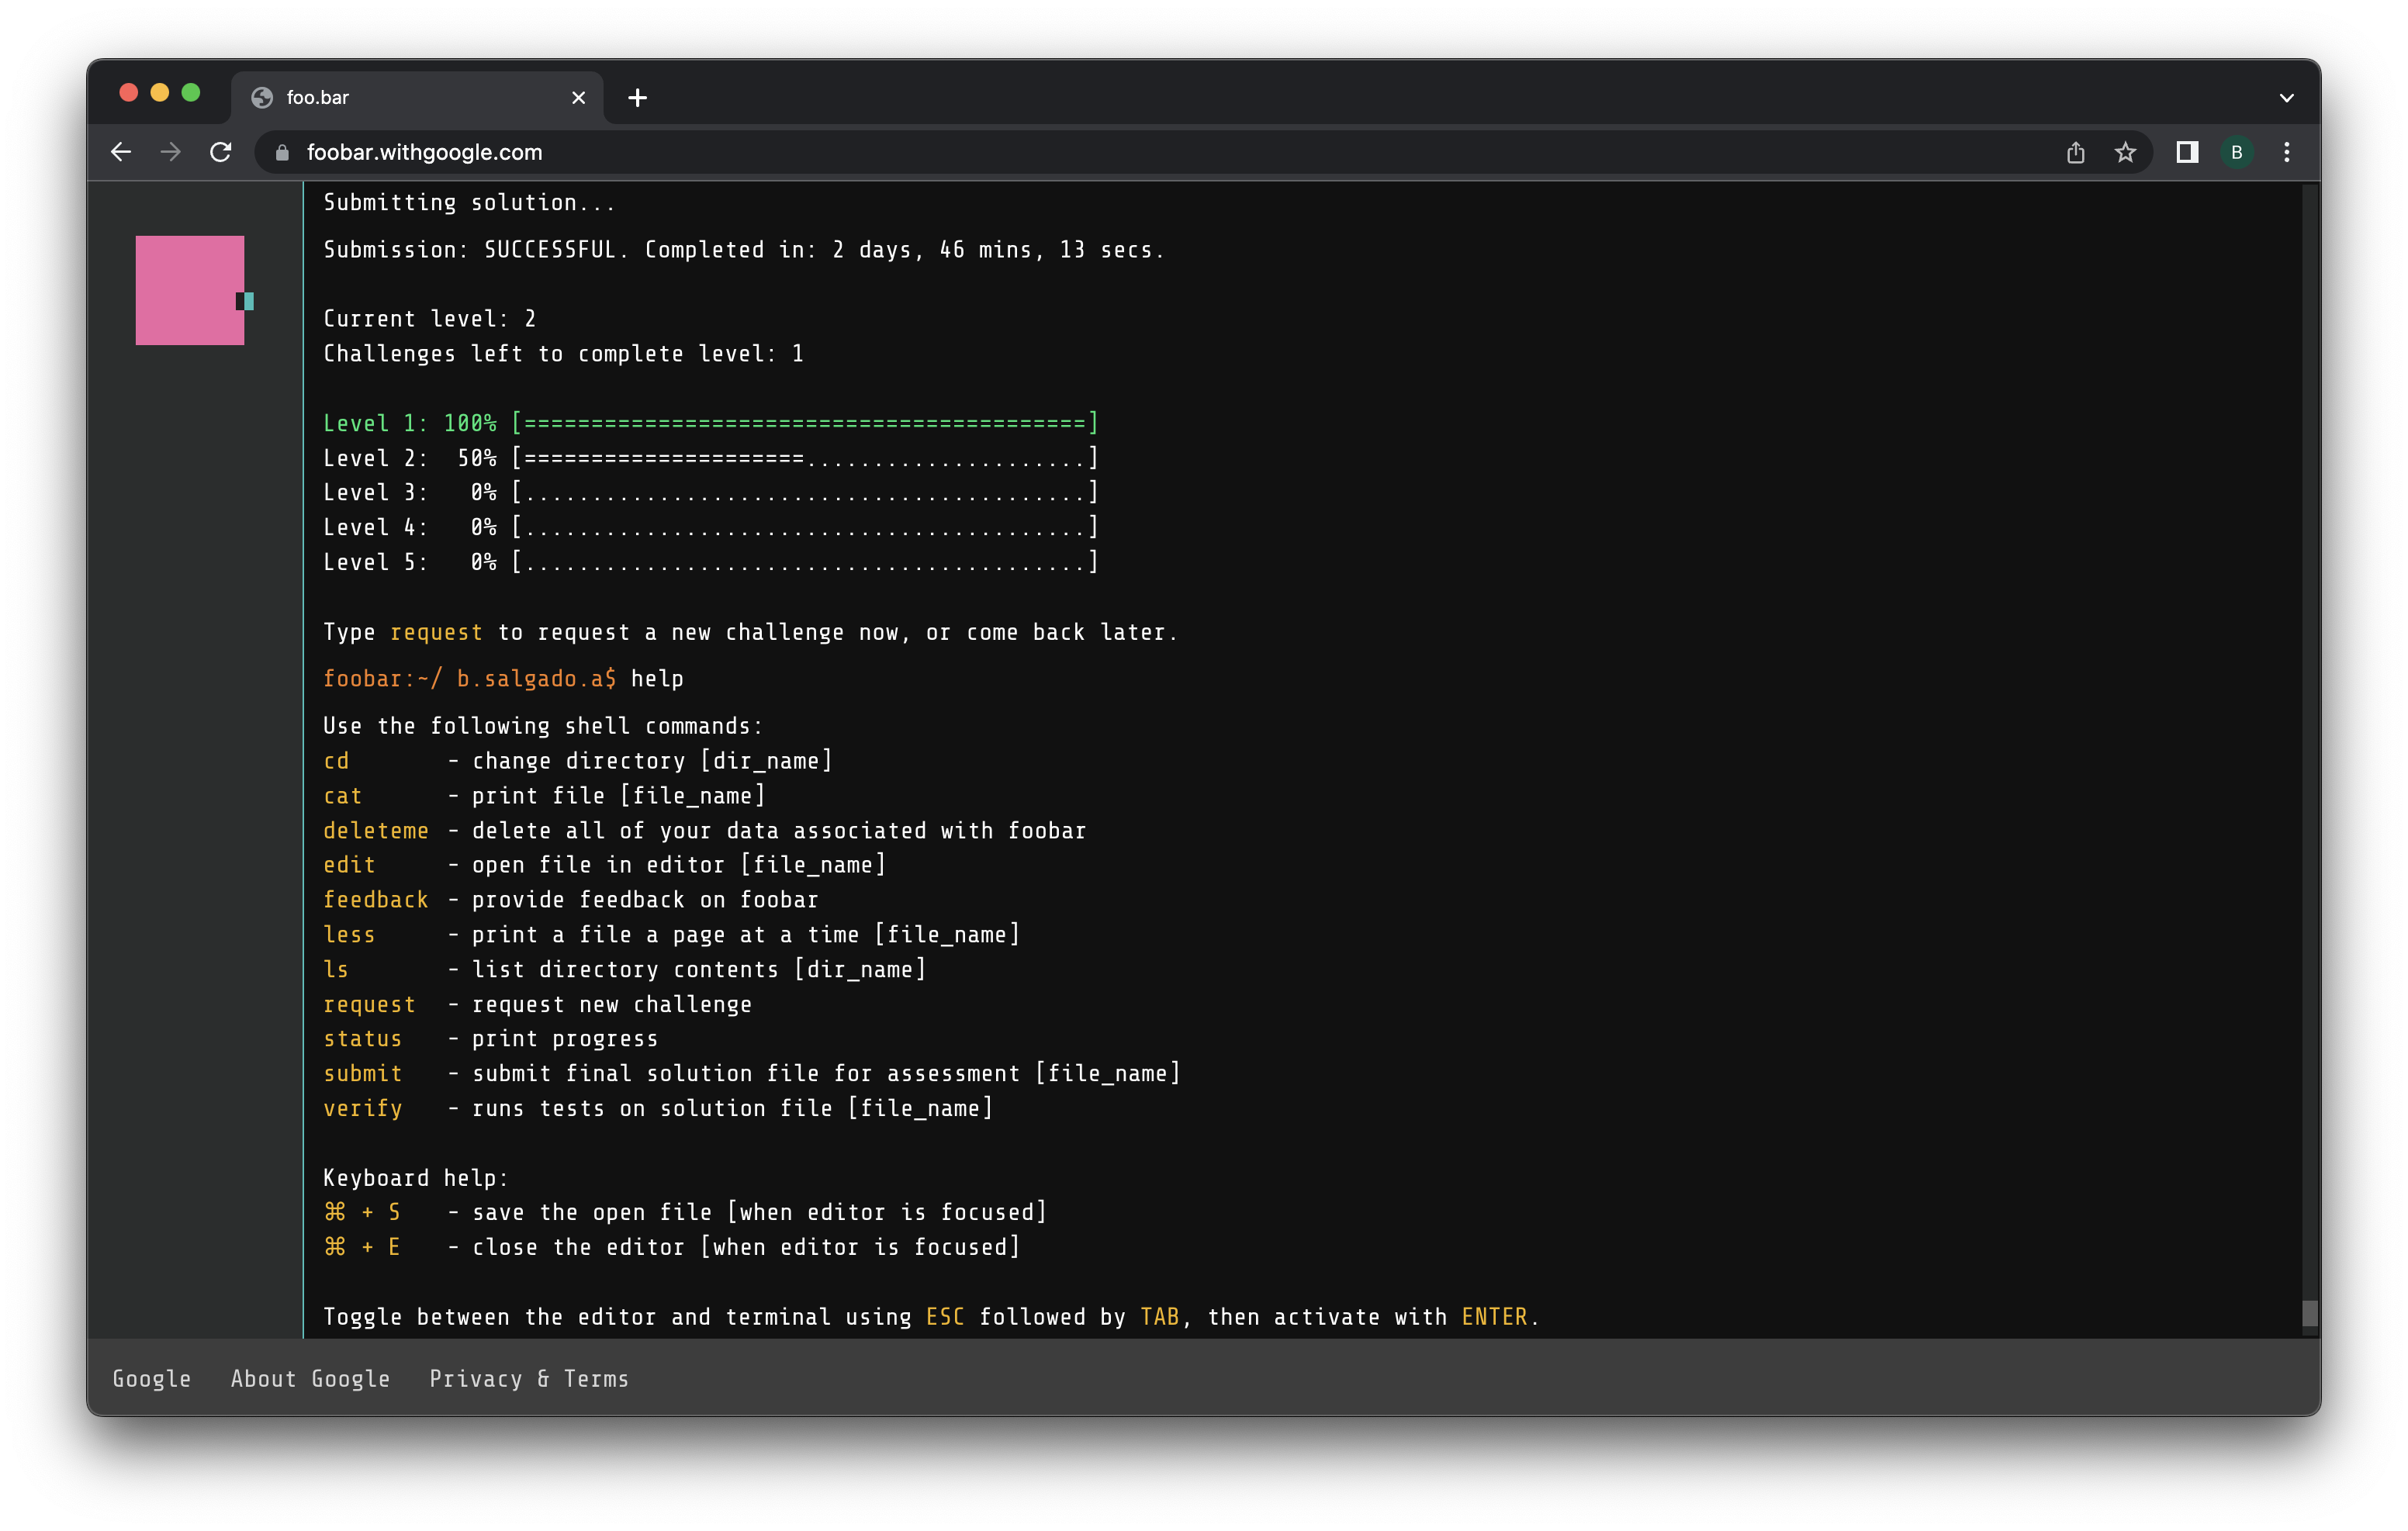Open the share page icon
The width and height of the screenshot is (2408, 1531).
(2075, 152)
